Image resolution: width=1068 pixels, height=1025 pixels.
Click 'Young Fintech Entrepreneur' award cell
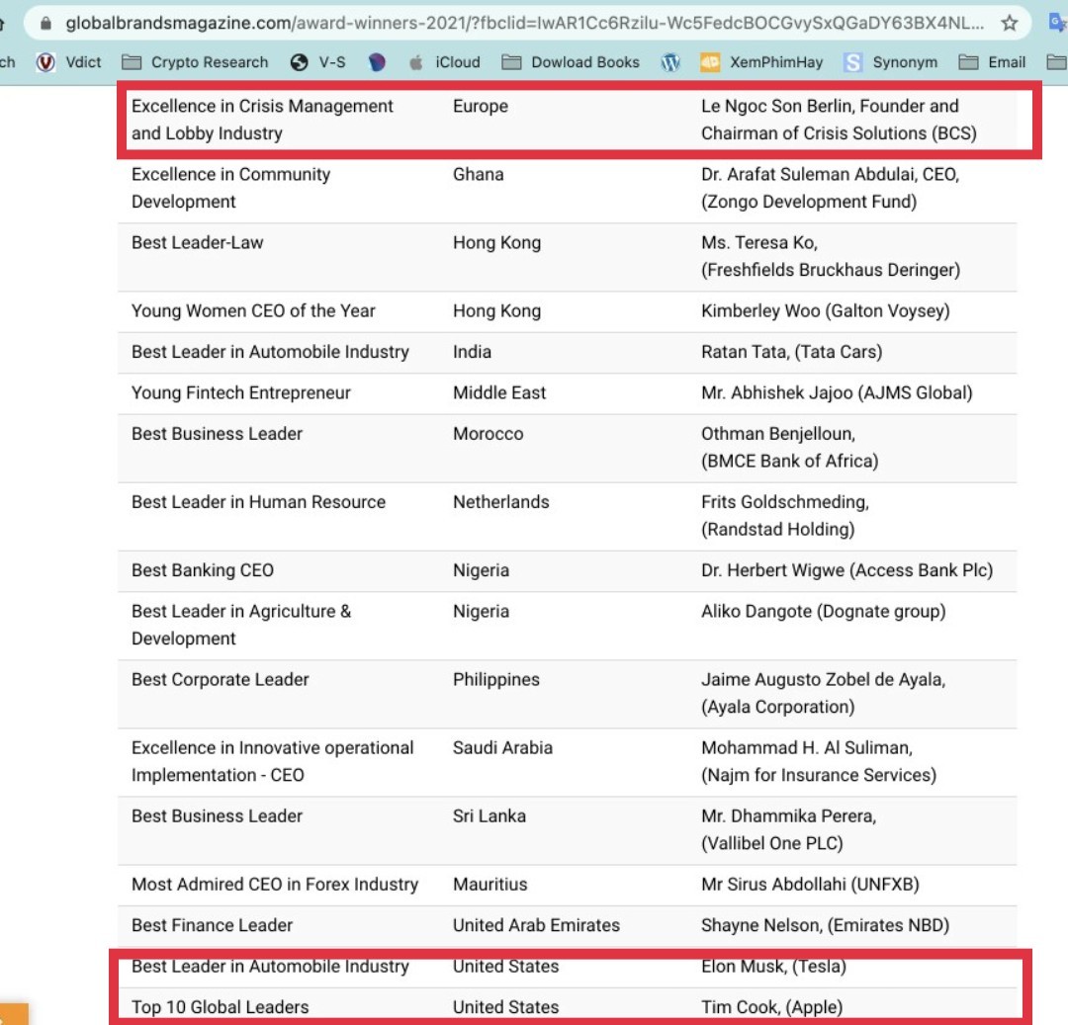[x=240, y=392]
